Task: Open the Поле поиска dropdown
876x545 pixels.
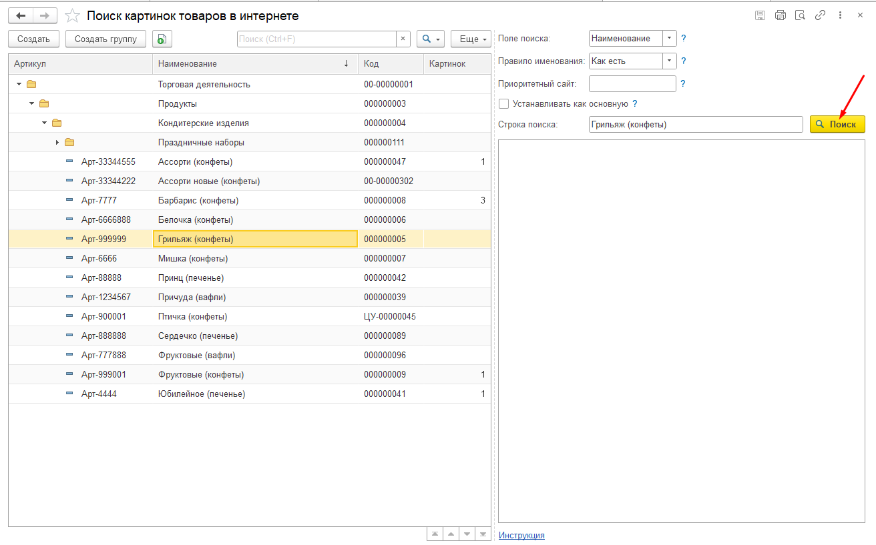Action: click(670, 39)
